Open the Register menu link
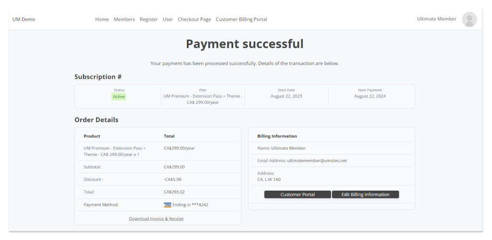Image resolution: width=492 pixels, height=240 pixels. tap(149, 19)
